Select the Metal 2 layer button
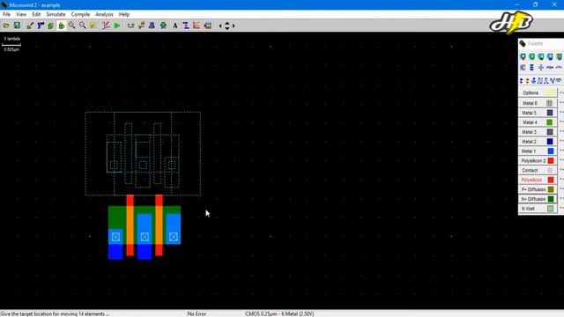The width and height of the screenshot is (564, 317). pos(538,142)
